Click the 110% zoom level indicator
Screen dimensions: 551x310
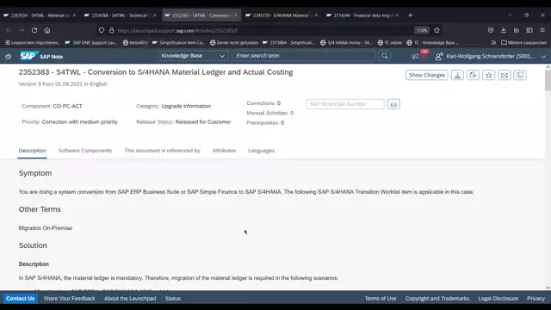point(422,31)
